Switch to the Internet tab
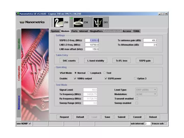Image resolution: width=184 pixels, height=138 pixels. pos(84,31)
